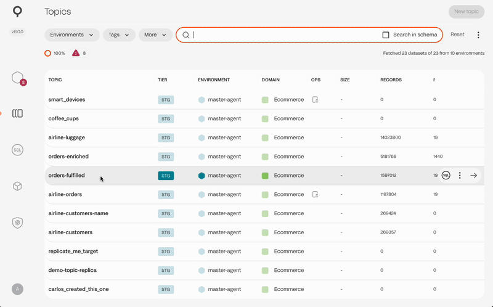Expand the Environments filter dropdown
493x307 pixels.
pos(72,35)
